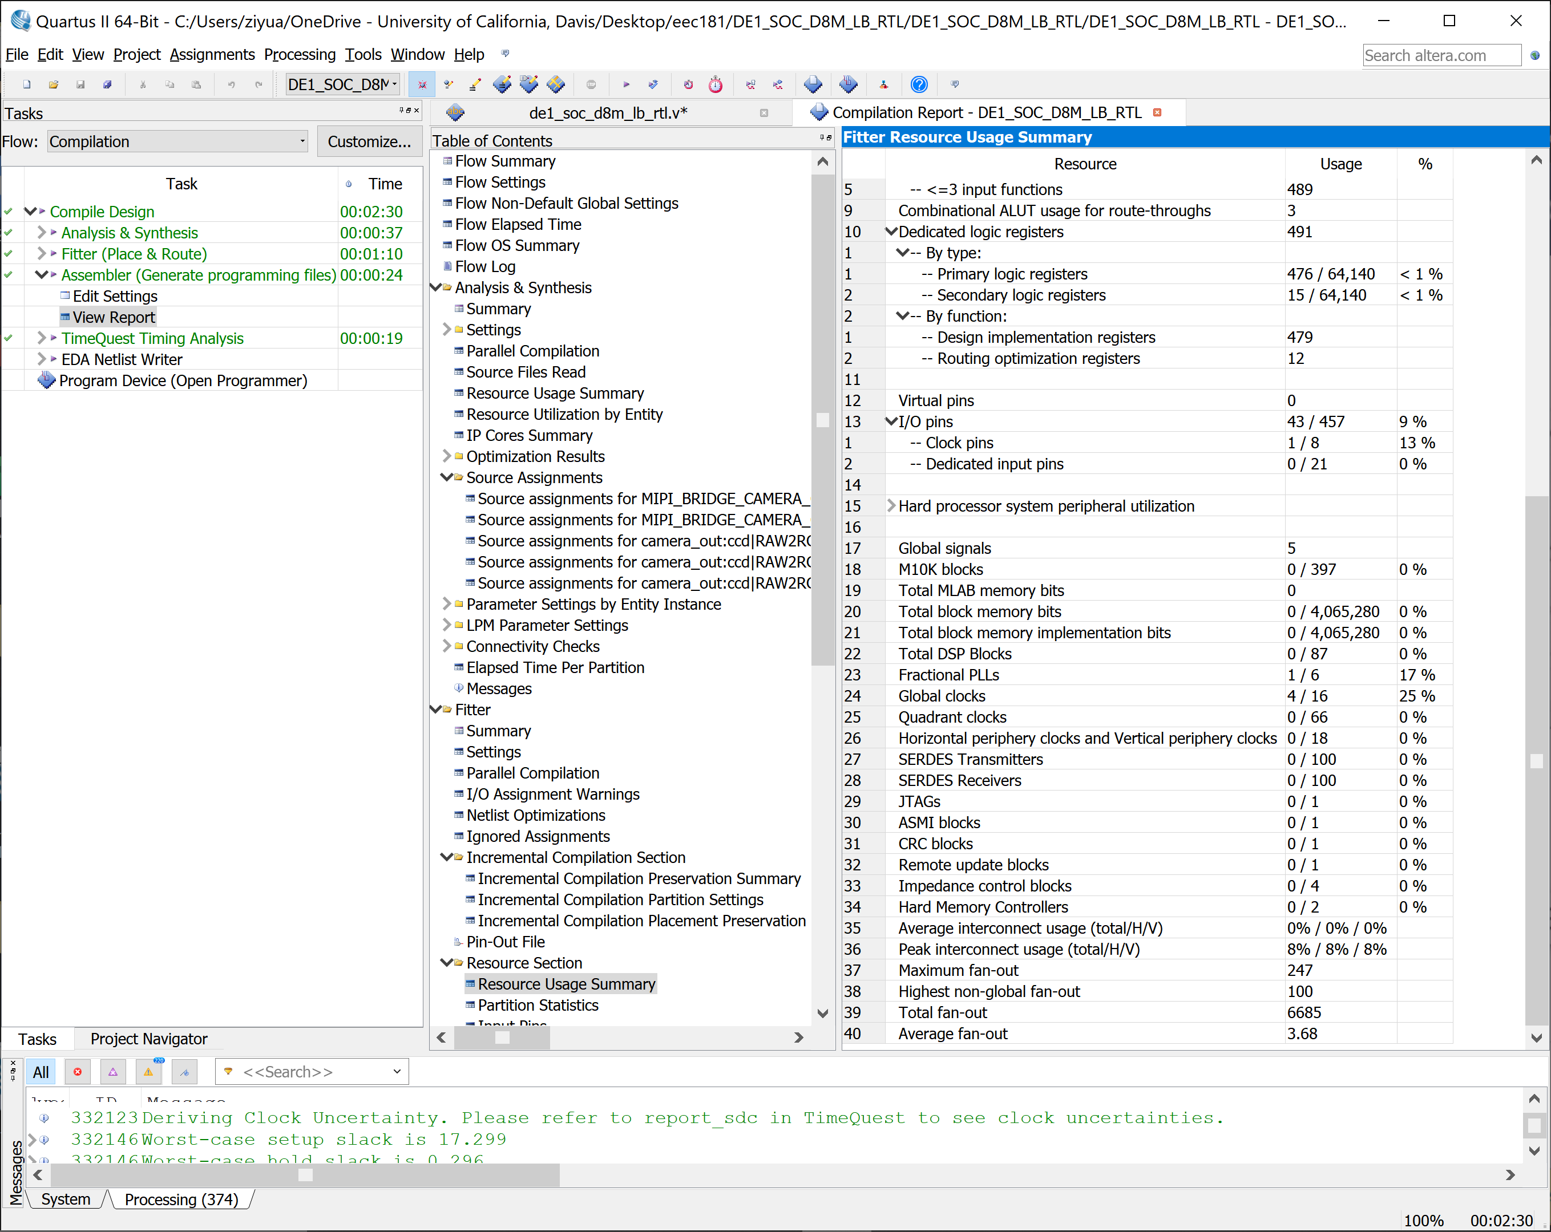Click the Stop Processing toolbar icon
The width and height of the screenshot is (1551, 1232).
tap(591, 85)
